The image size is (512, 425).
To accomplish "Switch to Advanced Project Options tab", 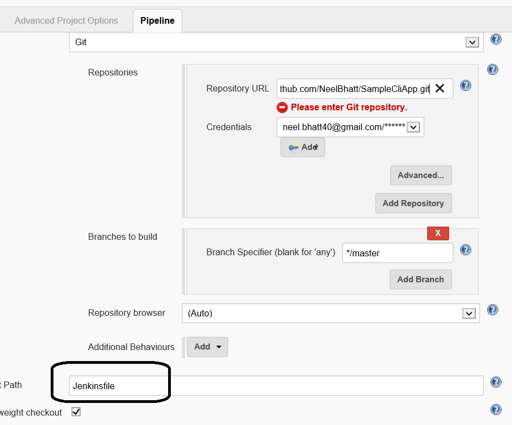I will pyautogui.click(x=66, y=20).
